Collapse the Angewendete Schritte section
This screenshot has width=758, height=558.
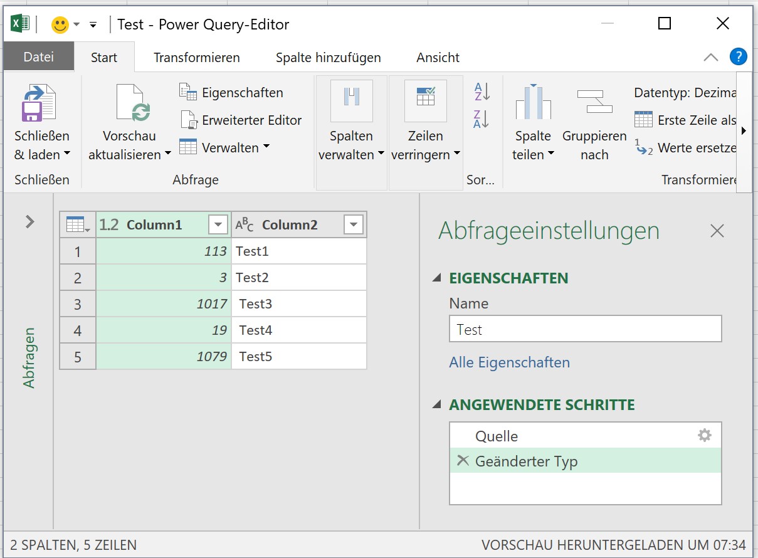tap(437, 405)
